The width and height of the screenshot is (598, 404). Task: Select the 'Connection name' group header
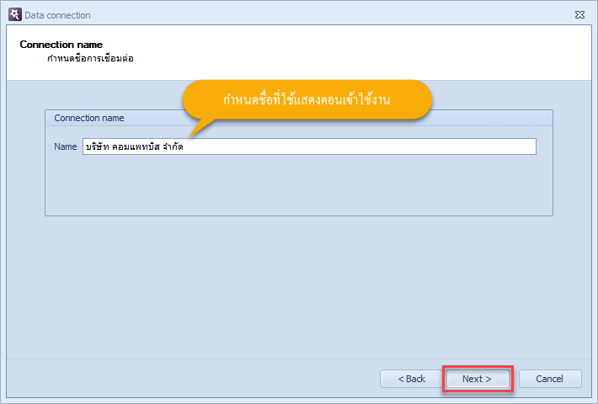(299, 118)
